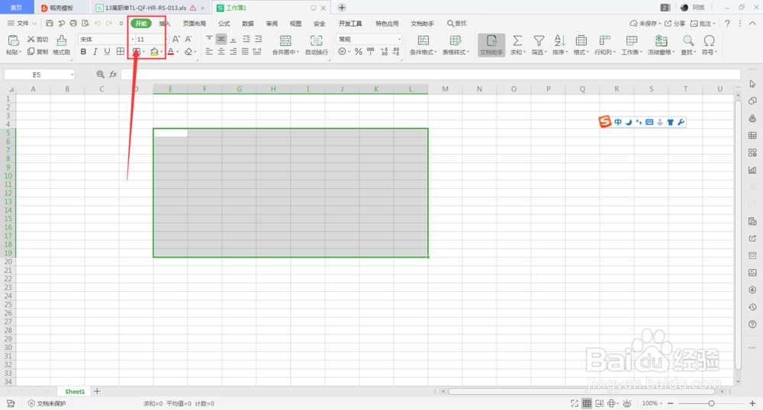The height and width of the screenshot is (410, 763).
Task: Click the unsaved (未保存) cloud button
Action: (x=645, y=24)
